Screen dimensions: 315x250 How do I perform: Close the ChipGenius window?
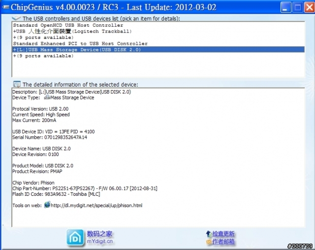[x=310, y=7]
